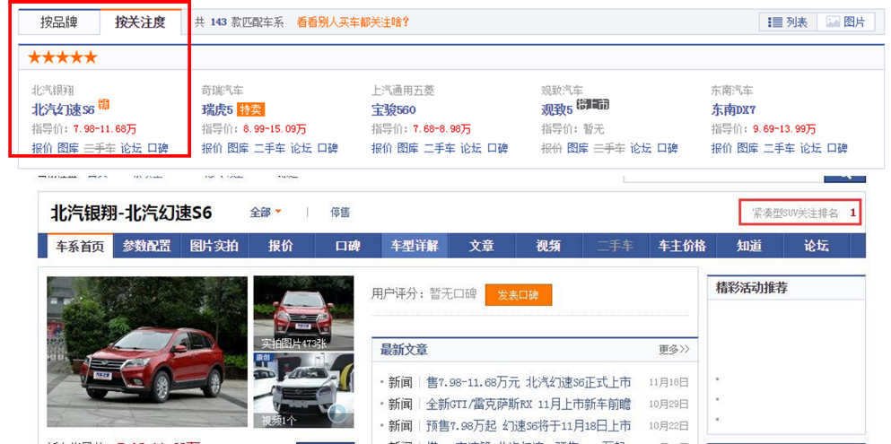Open 图库 under 北汽幻速S6
891x444 pixels.
[x=68, y=148]
